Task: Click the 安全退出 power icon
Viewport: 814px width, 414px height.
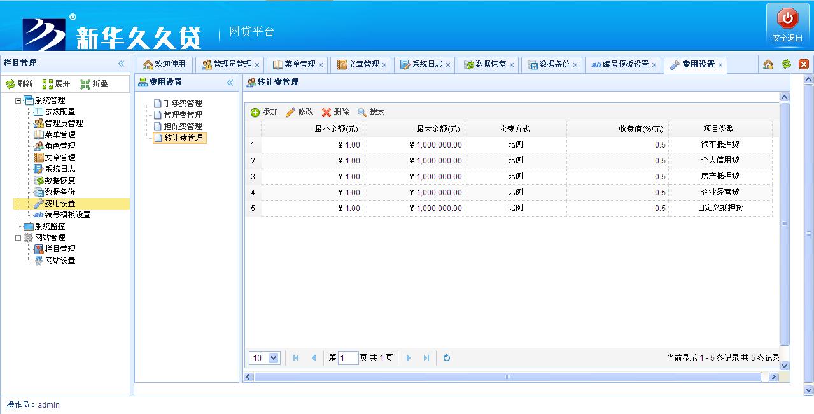Action: (x=787, y=18)
